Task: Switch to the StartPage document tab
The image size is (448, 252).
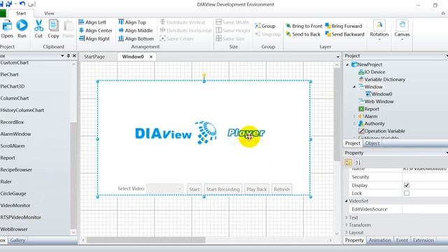Action: point(94,57)
